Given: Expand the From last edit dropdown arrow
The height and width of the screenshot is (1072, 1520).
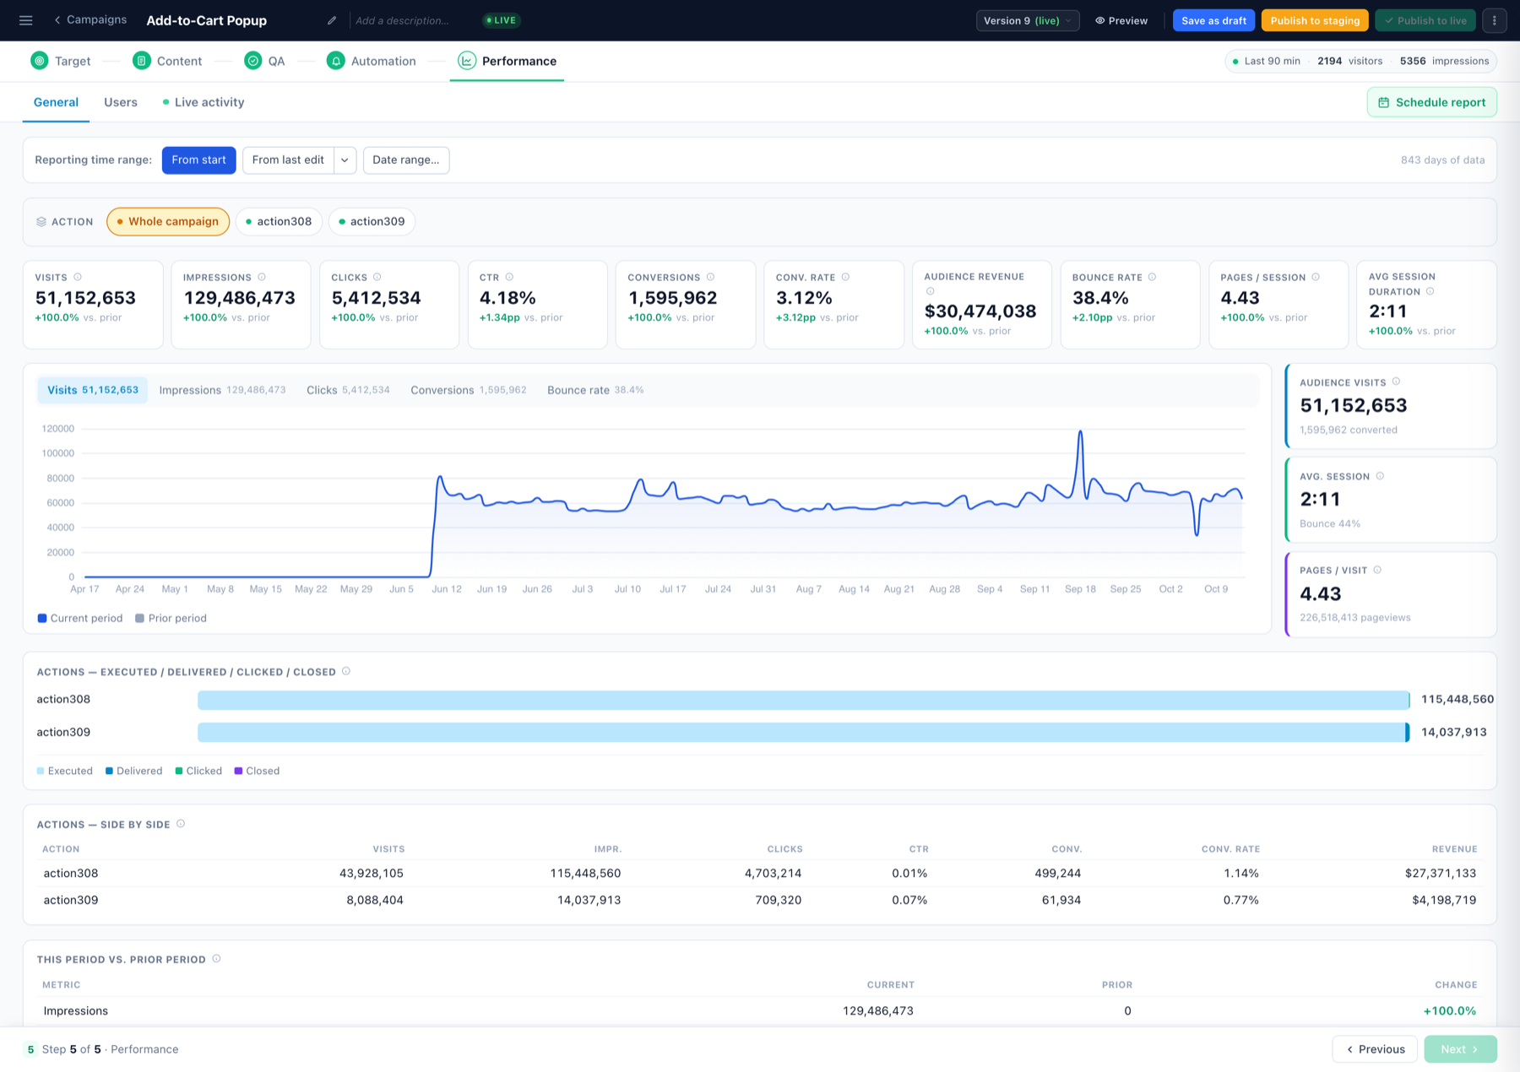Looking at the screenshot, I should tap(345, 160).
